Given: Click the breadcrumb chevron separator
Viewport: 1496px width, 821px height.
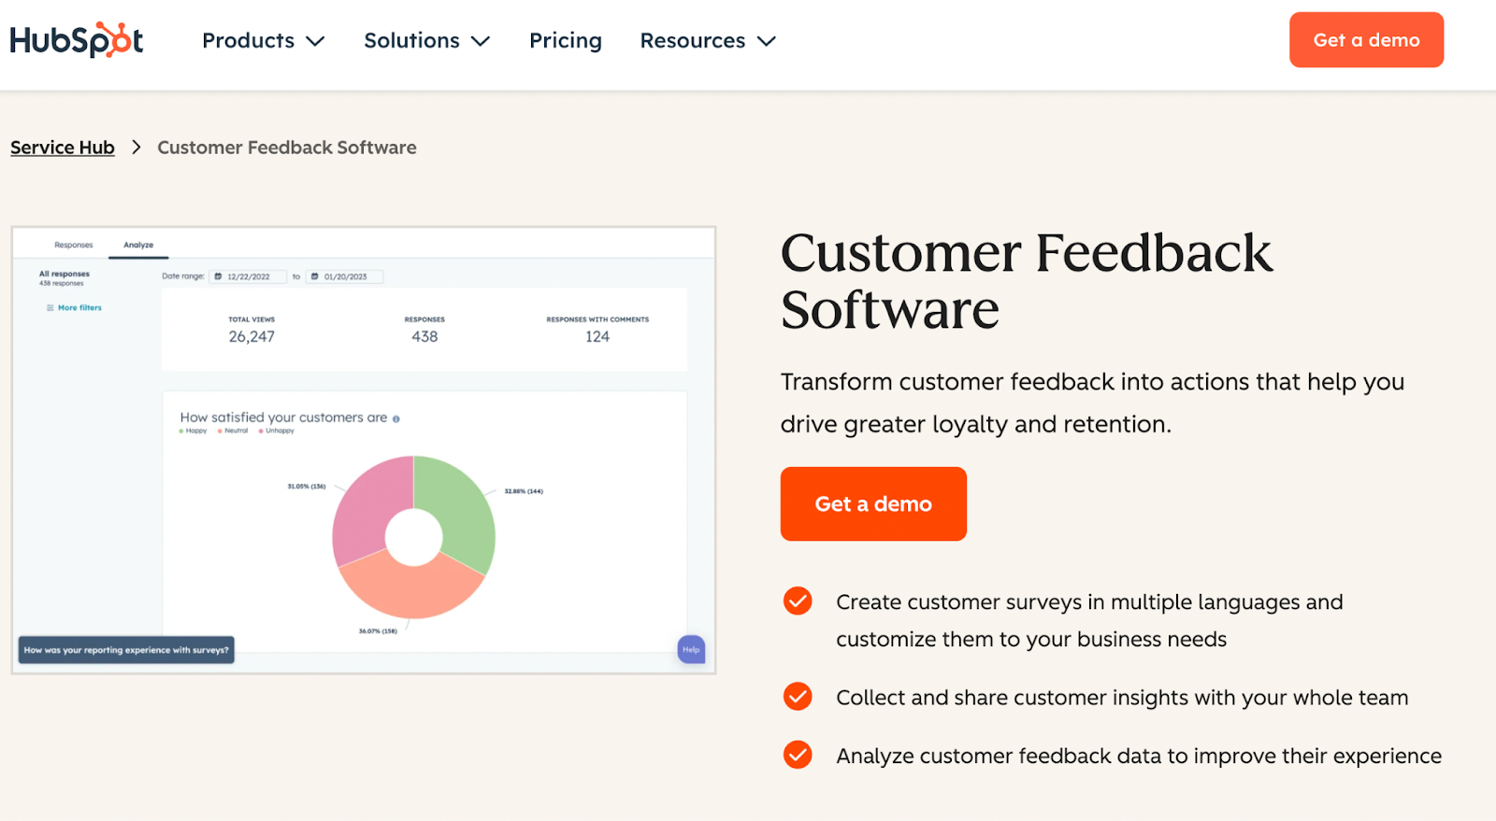Looking at the screenshot, I should 137,148.
